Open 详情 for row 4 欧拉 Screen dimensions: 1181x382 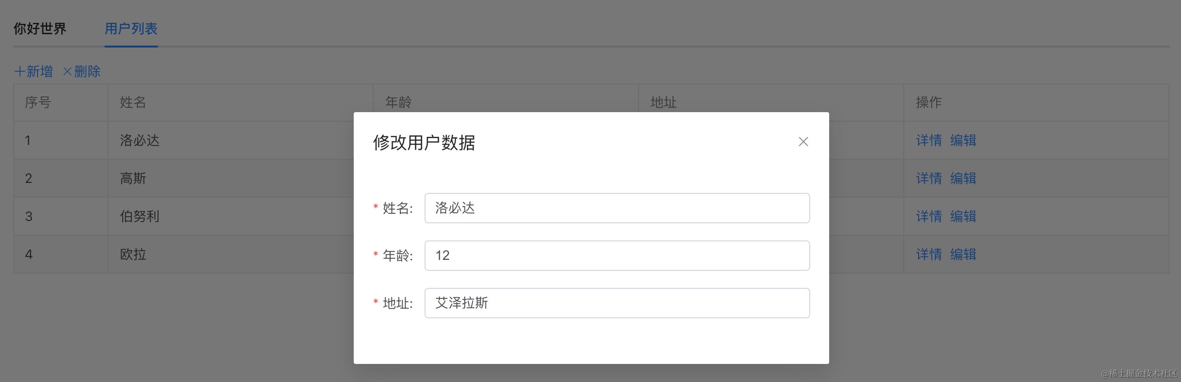pos(929,254)
